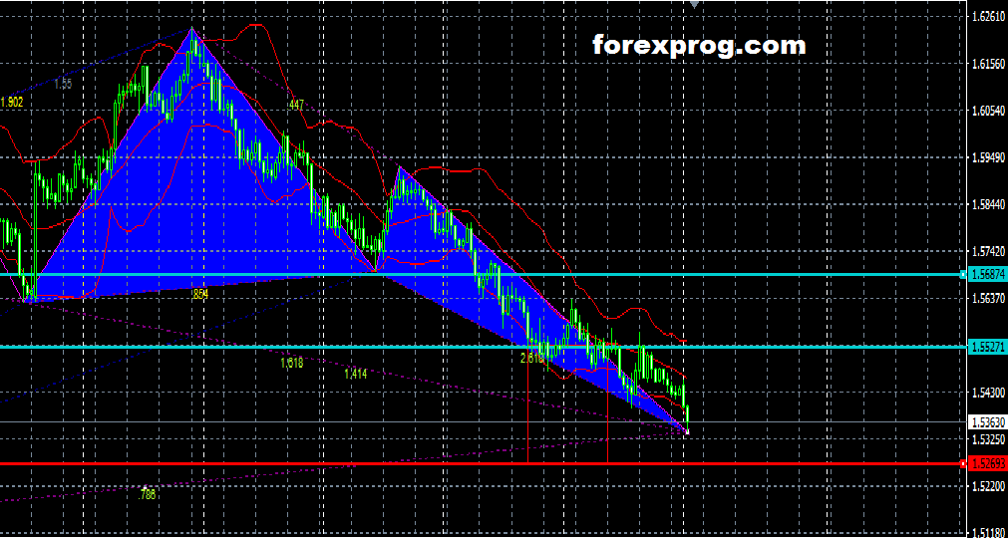
Task: Click the forexprog.com watermark text
Action: point(698,45)
